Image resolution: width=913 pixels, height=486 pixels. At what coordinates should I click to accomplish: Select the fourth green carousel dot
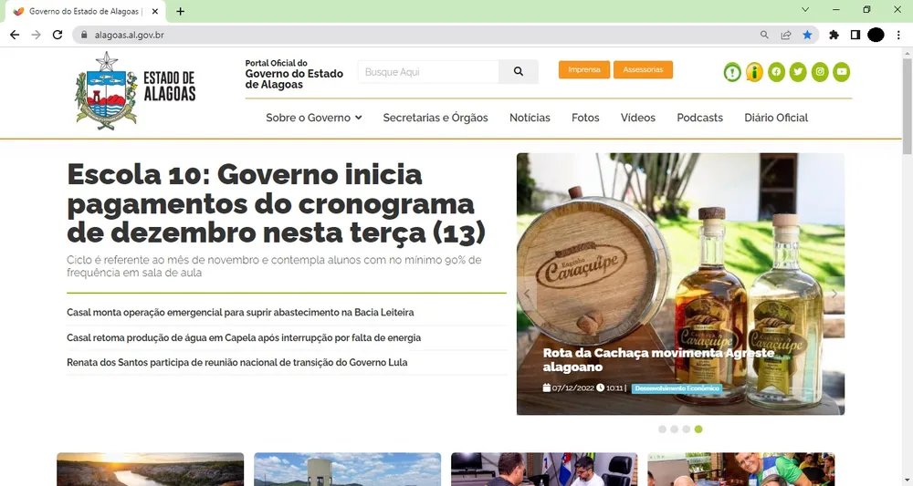coord(698,429)
